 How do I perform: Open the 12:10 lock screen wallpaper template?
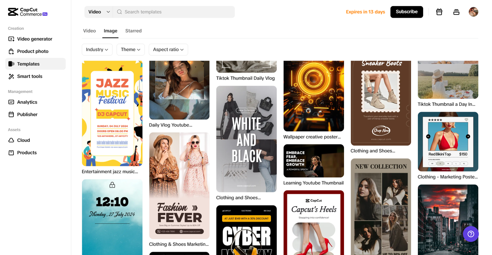(112, 217)
